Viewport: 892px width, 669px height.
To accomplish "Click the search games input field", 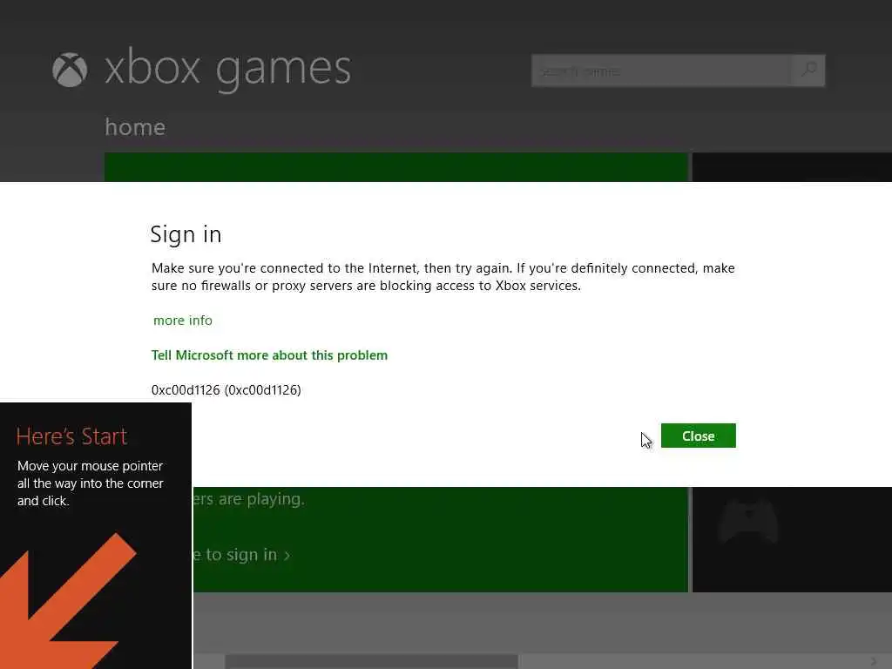I will (661, 71).
